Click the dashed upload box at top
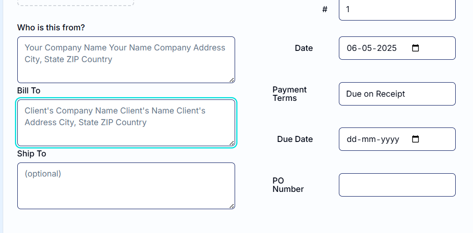Screen dimensions: 473x233 [x=75, y=3]
